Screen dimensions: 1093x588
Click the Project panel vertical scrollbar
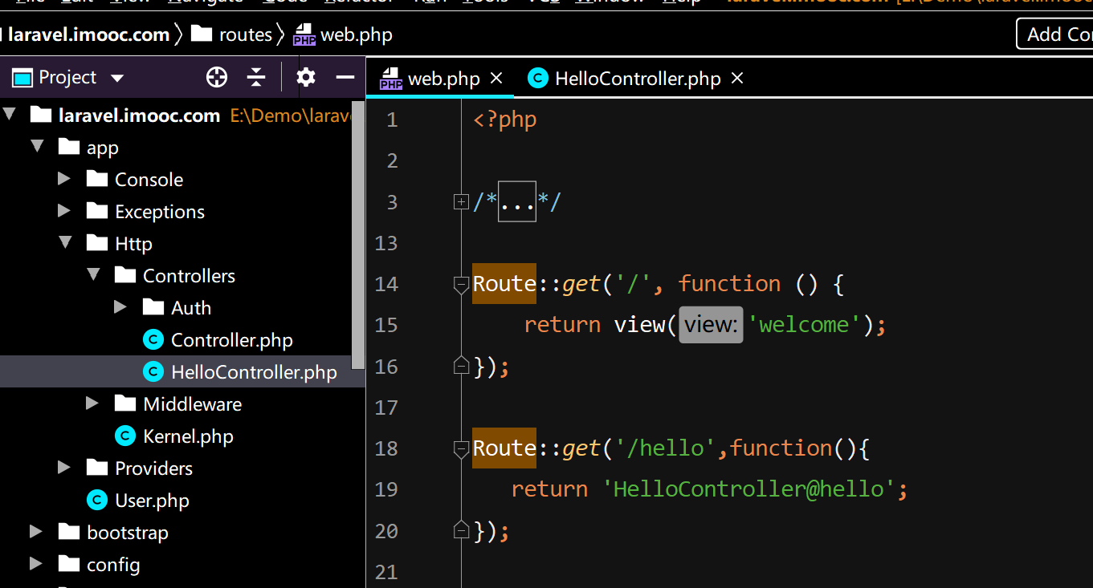click(x=358, y=237)
